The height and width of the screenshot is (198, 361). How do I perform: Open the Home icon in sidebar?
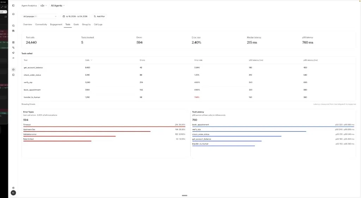(x=13, y=14)
